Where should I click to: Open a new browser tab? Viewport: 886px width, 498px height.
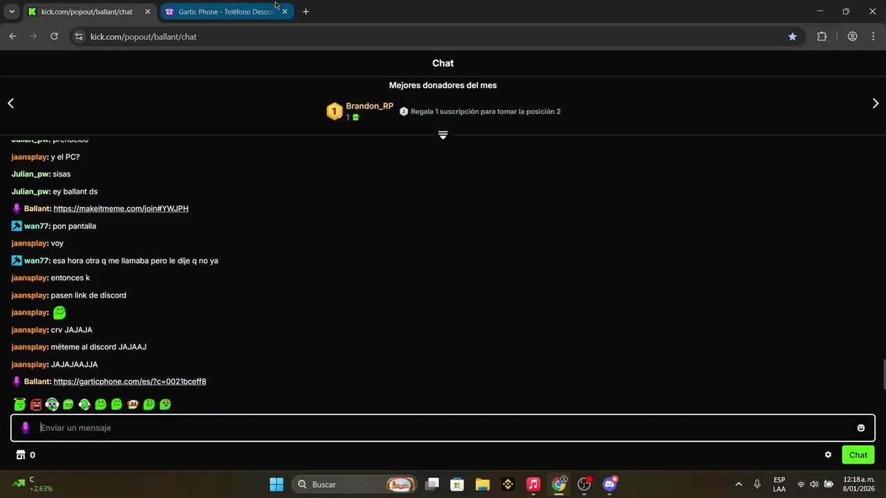coord(306,12)
